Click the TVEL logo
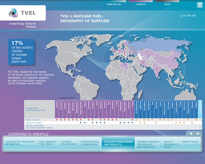 coord(22,13)
